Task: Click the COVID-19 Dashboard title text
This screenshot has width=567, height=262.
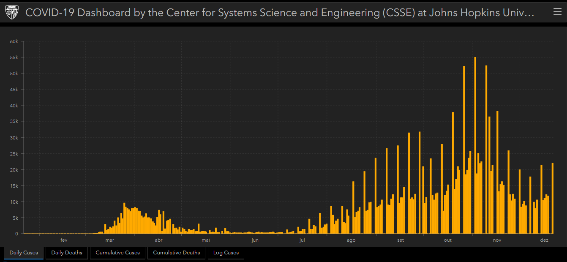Action: point(280,13)
